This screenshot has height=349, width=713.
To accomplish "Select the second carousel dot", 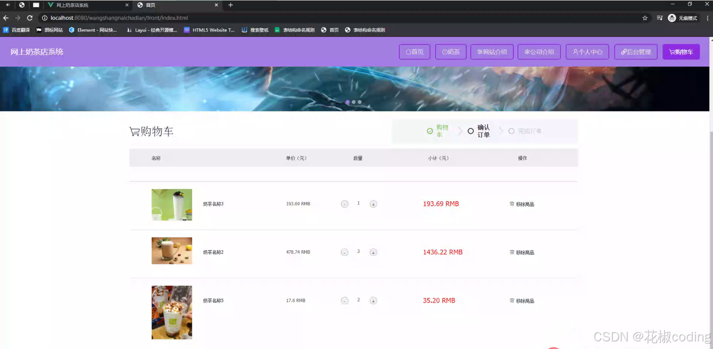I will [x=354, y=102].
